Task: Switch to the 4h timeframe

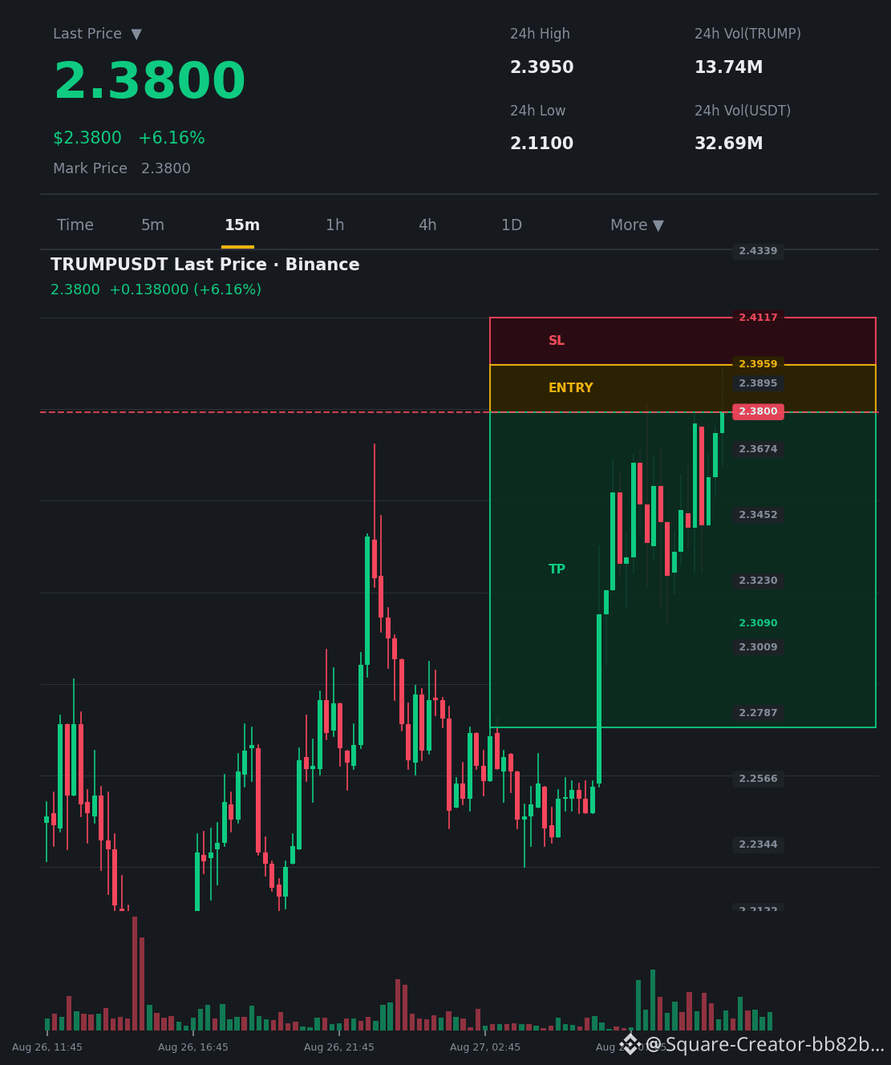Action: click(x=427, y=225)
